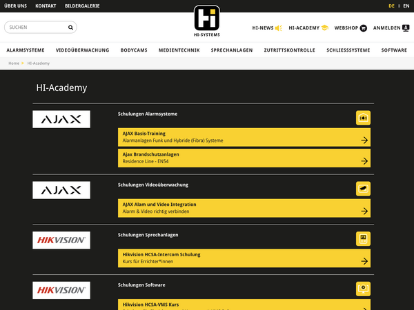The height and width of the screenshot is (310, 414).
Task: Click the 'HI-Academy' page title
Action: coord(61,87)
